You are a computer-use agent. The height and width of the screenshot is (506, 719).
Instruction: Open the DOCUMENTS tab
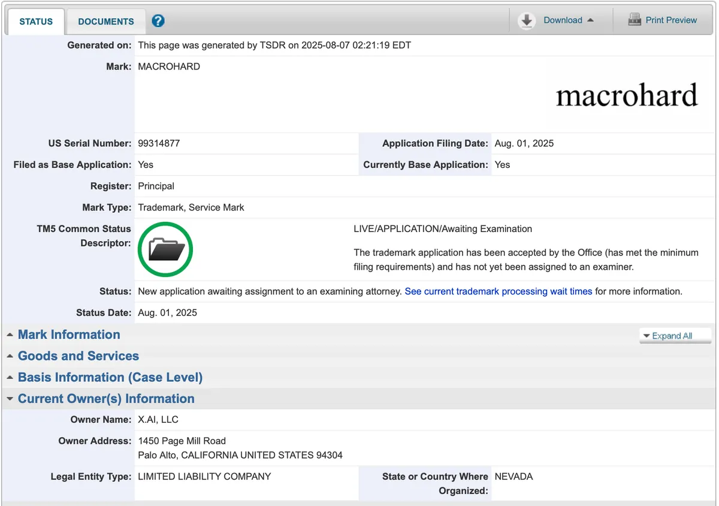[106, 22]
